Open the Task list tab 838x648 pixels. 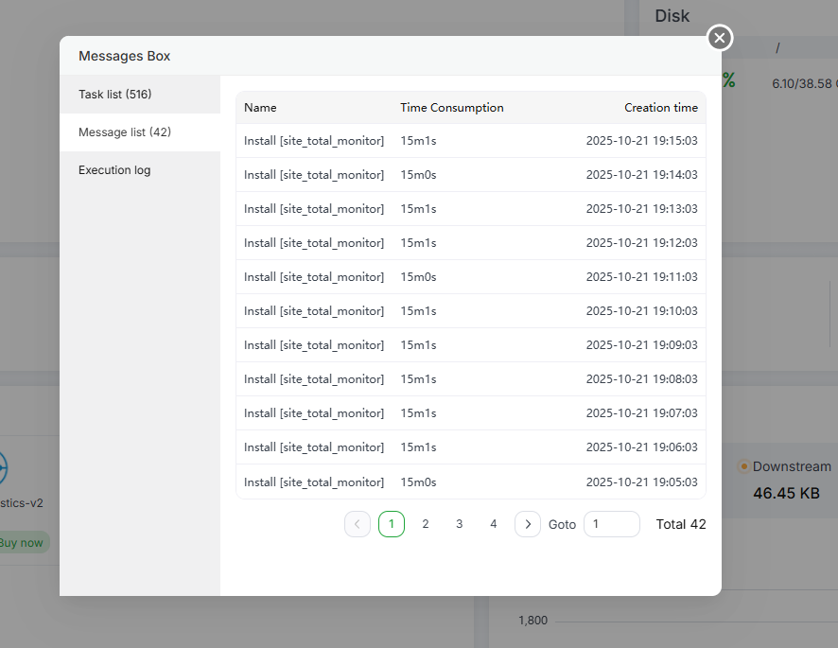point(115,95)
